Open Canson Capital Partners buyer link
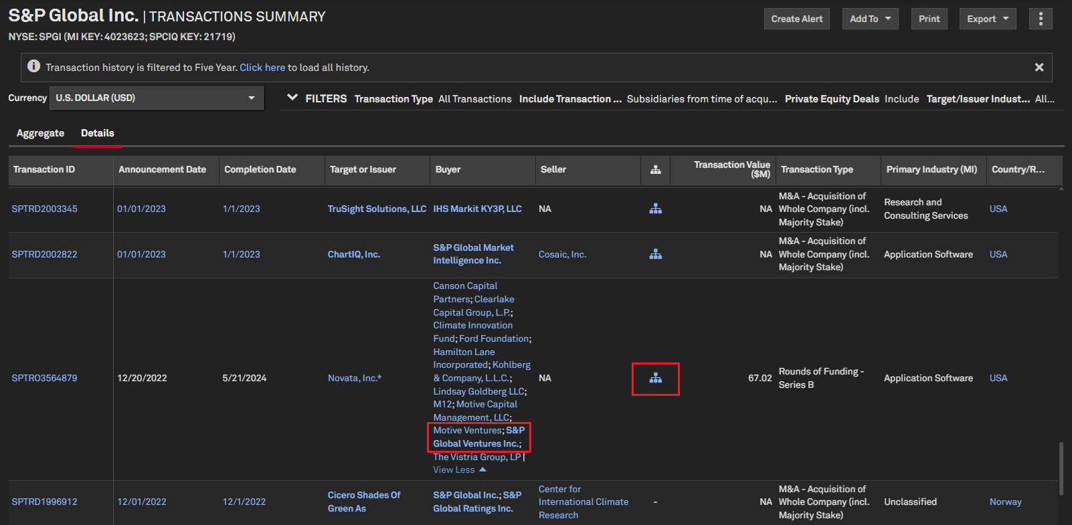1072x525 pixels. [x=465, y=292]
